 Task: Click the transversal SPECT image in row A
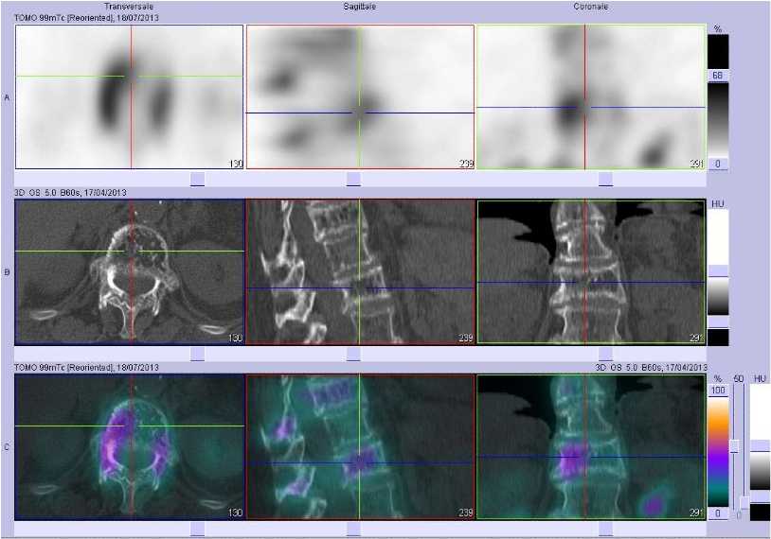[130, 96]
